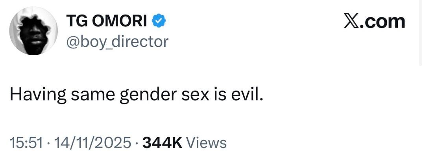This screenshot has height=163, width=425.
Task: Click the X logo in X.com
Action: click(x=351, y=21)
